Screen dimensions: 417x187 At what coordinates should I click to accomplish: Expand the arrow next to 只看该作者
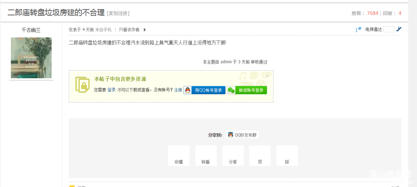coord(145,30)
